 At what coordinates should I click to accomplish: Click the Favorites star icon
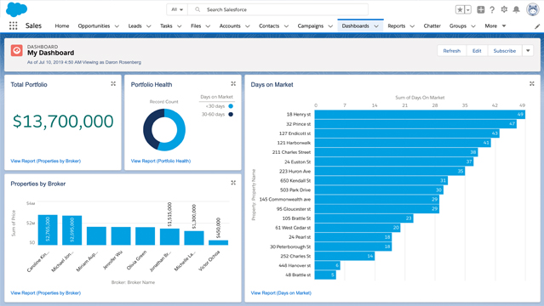click(460, 9)
